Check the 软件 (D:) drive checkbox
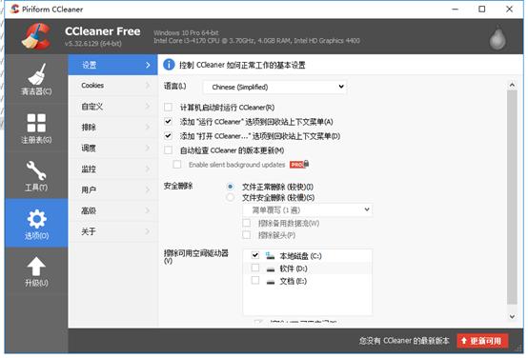The height and width of the screenshot is (358, 528). click(255, 268)
